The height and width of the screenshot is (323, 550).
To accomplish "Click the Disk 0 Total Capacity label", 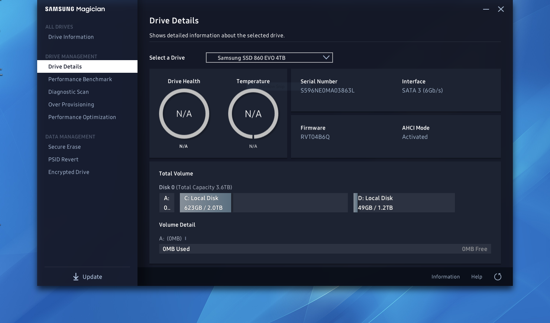I will tap(195, 187).
